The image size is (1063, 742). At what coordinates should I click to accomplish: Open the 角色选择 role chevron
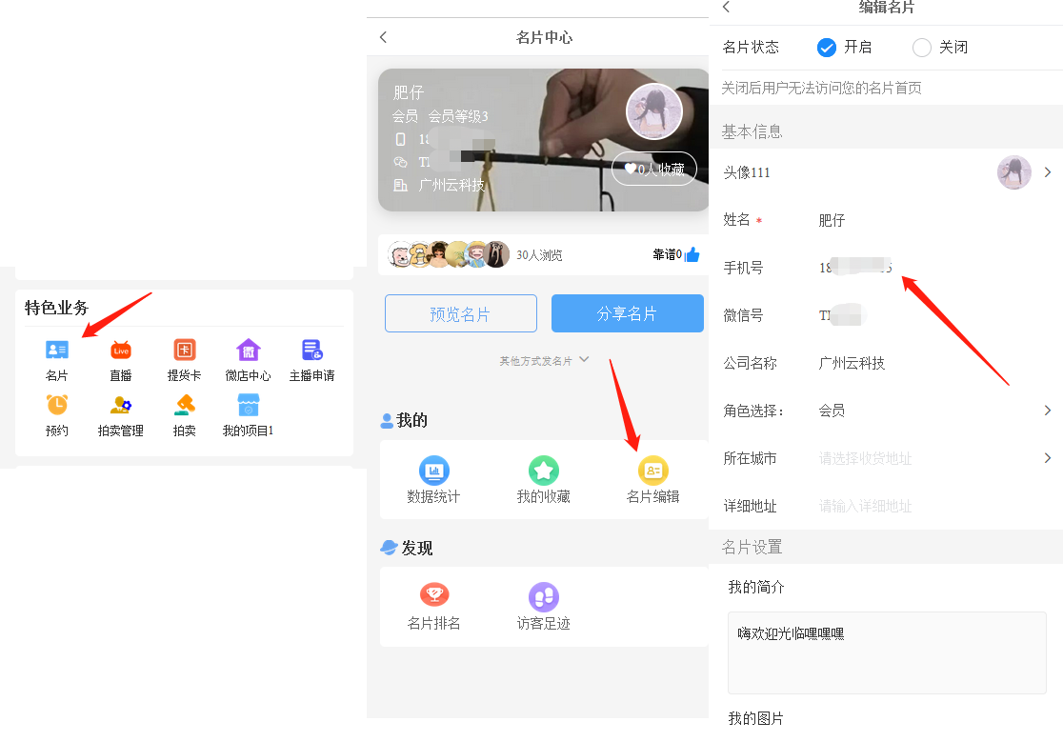(1047, 411)
